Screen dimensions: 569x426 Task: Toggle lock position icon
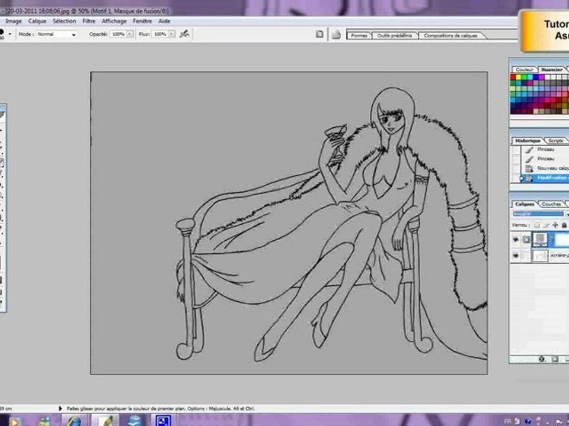click(x=555, y=225)
